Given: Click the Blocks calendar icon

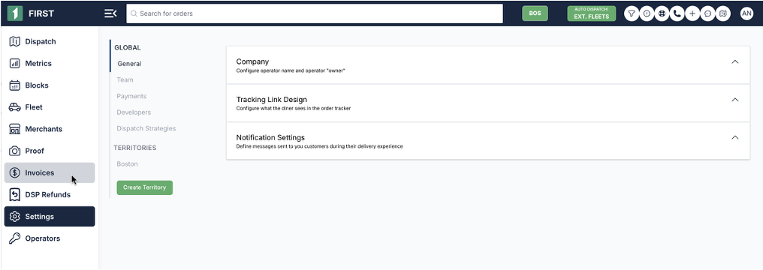Looking at the screenshot, I should (x=14, y=85).
